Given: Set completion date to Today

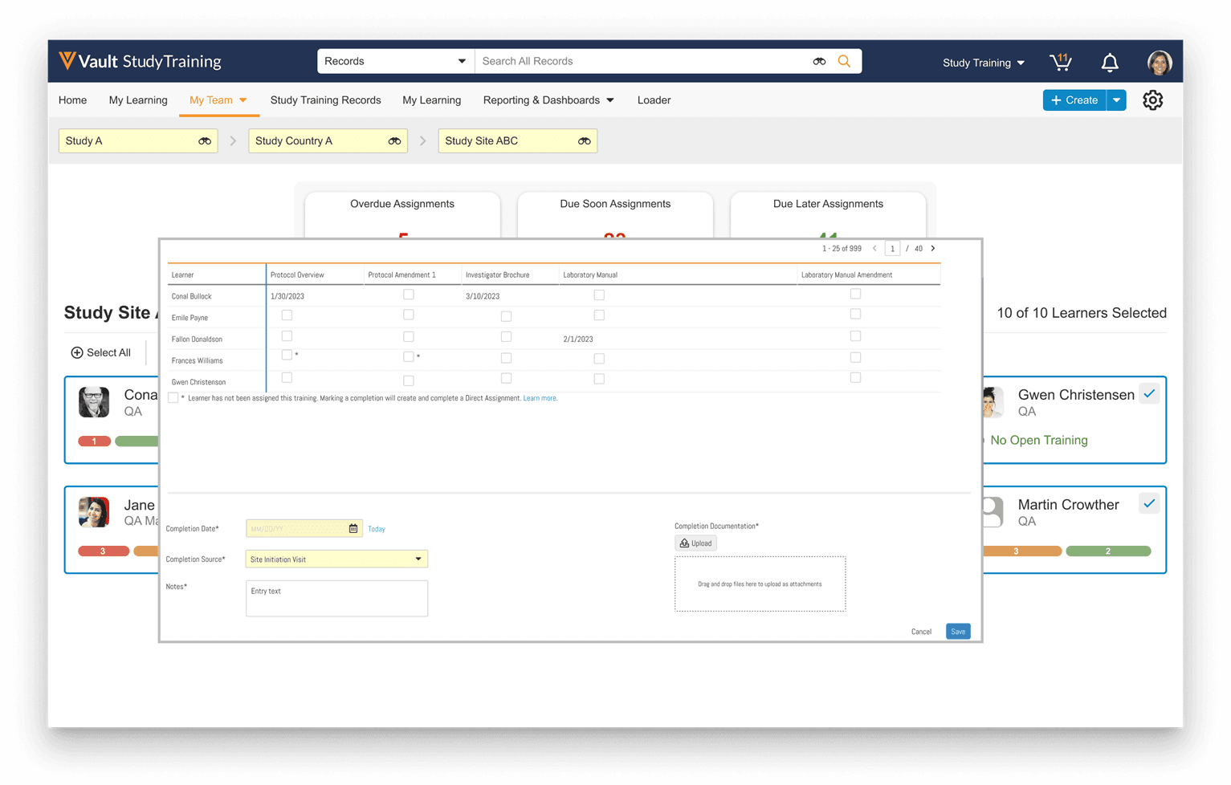Looking at the screenshot, I should pos(377,529).
